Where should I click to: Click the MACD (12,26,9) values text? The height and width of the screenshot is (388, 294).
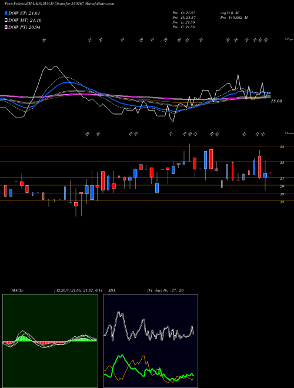tap(78, 290)
